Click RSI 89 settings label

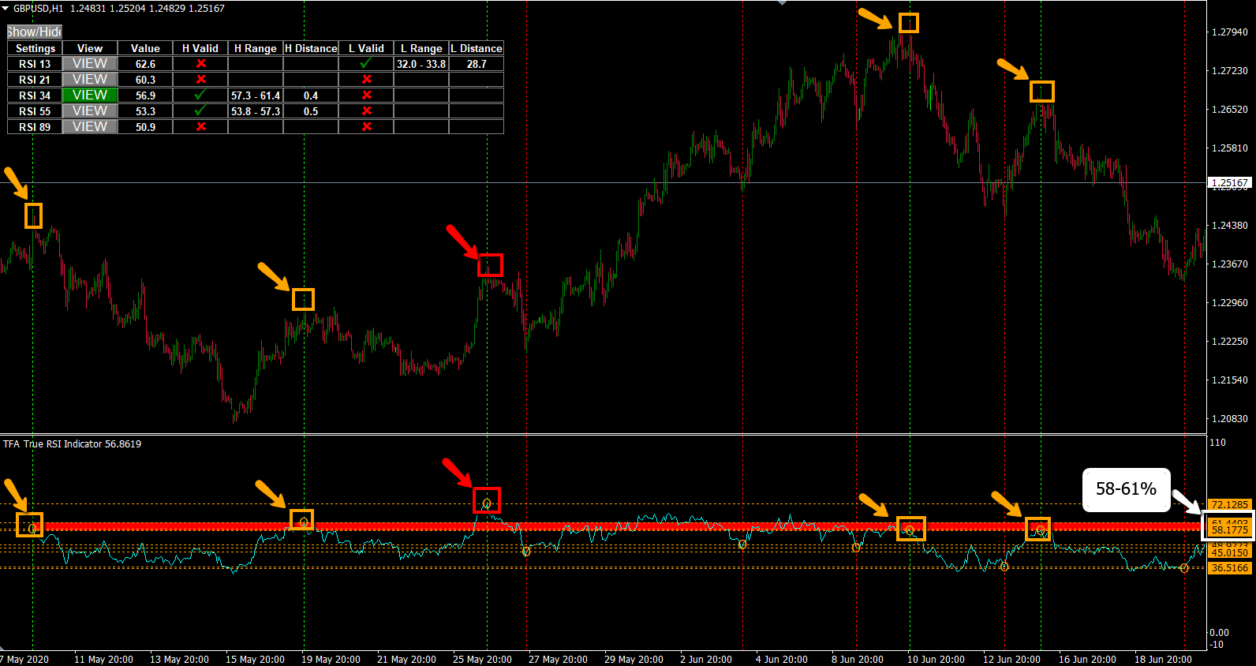coord(35,127)
